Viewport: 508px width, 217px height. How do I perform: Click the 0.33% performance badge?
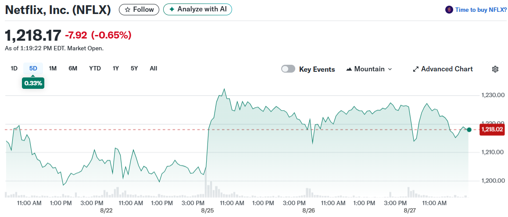pyautogui.click(x=33, y=83)
